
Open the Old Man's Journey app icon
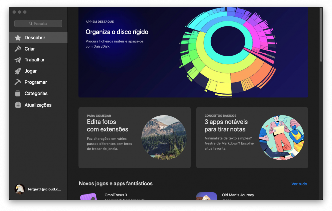[207, 196]
